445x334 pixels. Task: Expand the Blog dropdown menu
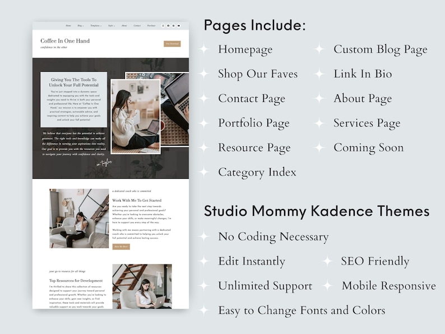pos(81,26)
